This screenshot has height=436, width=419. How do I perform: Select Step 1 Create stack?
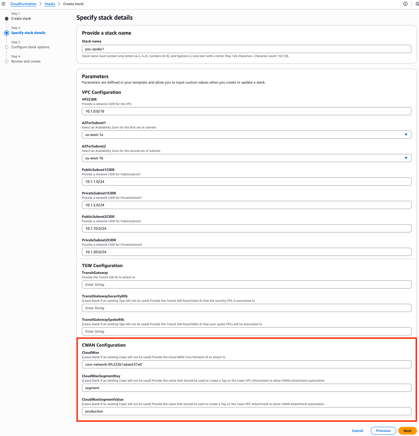tap(21, 19)
